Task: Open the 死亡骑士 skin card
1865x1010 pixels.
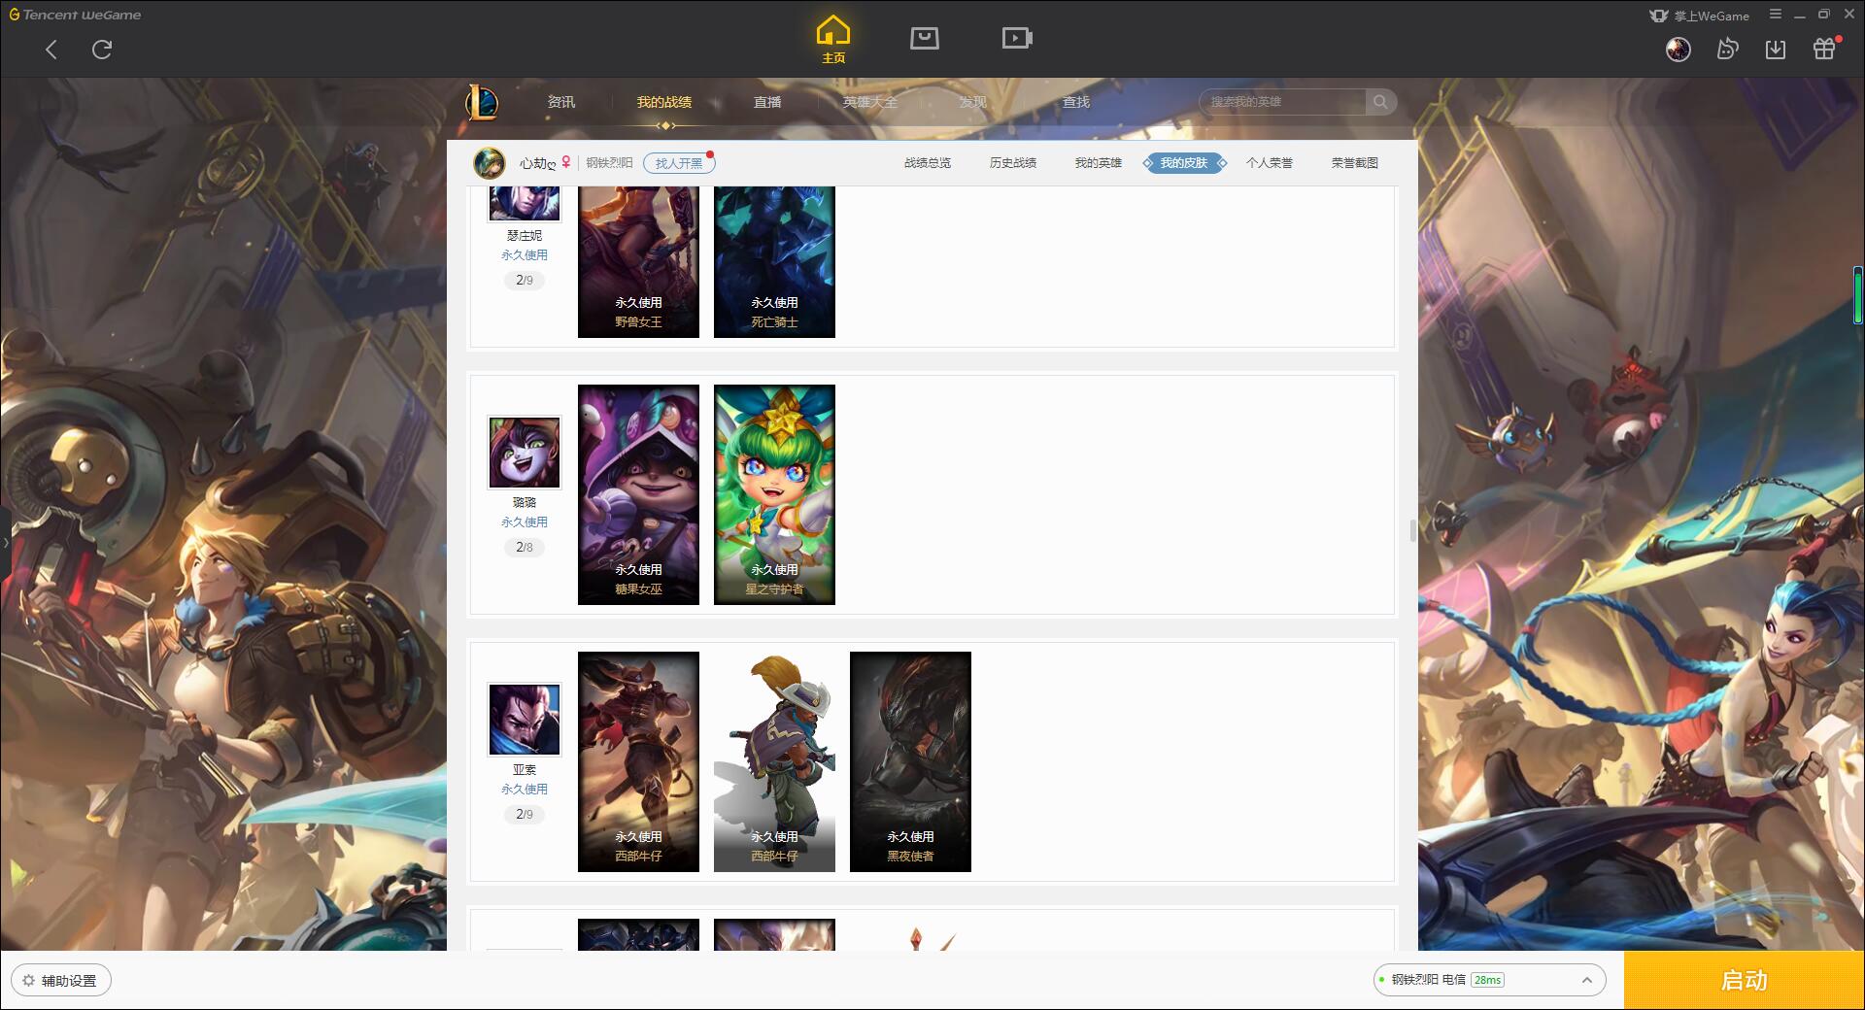Action: 774,262
